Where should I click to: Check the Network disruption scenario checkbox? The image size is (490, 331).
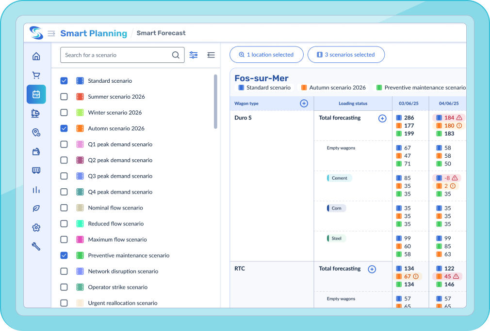(64, 271)
